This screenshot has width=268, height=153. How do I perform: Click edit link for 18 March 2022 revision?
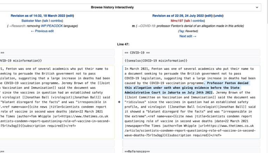70,16
